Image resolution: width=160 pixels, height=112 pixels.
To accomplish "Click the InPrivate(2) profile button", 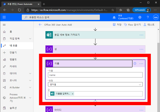I will [141, 10].
